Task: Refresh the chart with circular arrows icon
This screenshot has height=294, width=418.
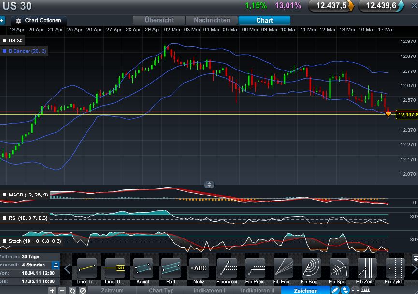Action: [x=72, y=290]
